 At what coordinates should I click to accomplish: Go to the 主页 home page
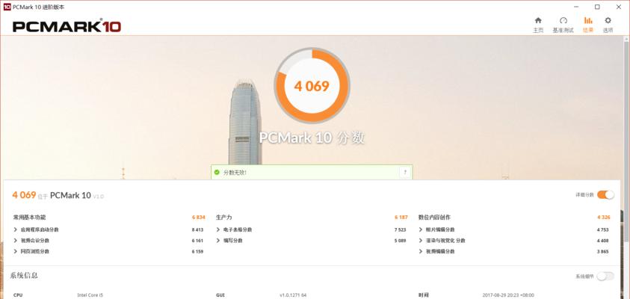(x=538, y=25)
